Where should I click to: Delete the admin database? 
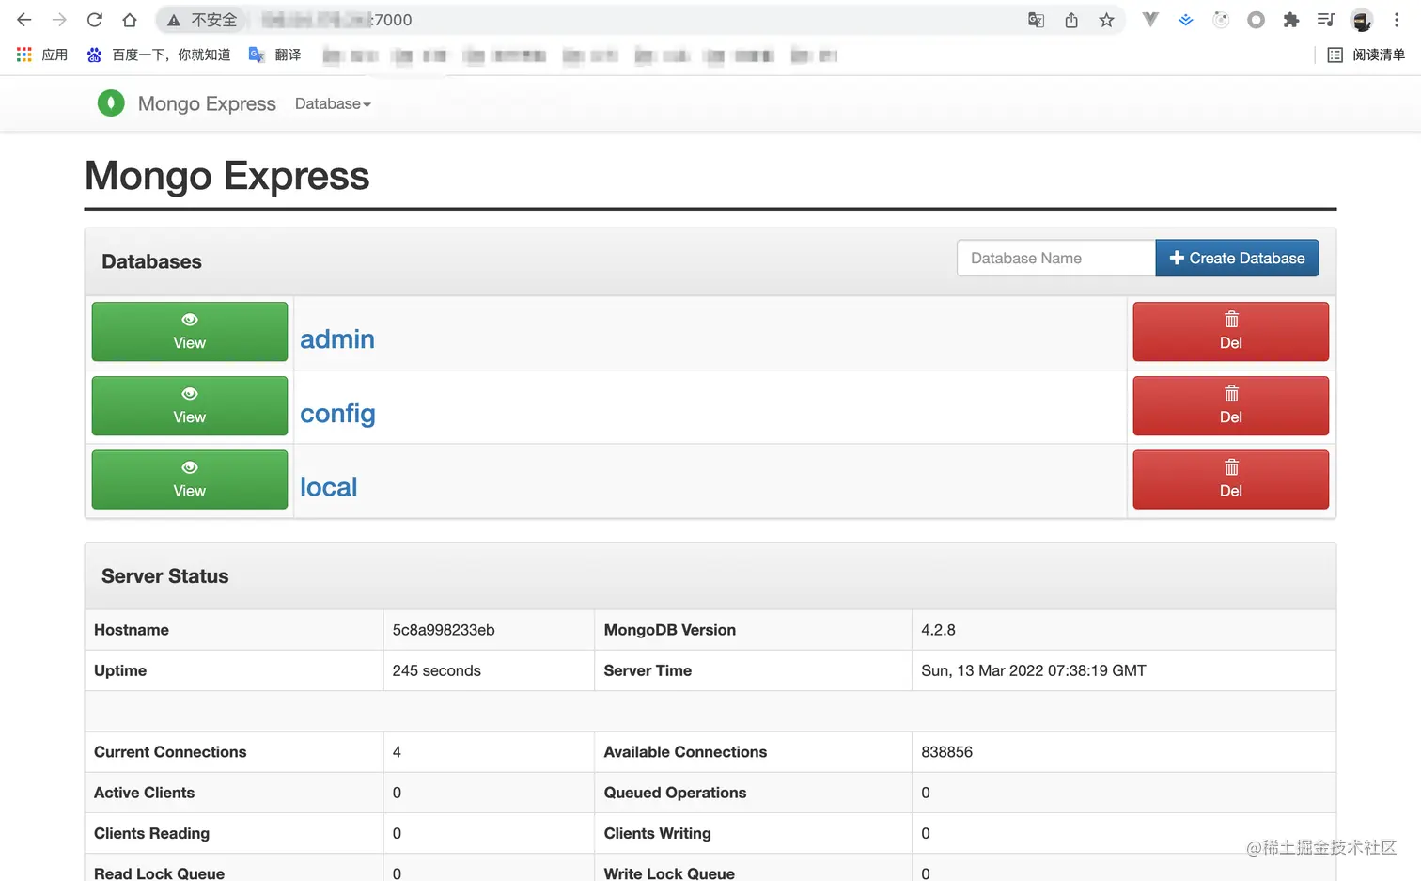pyautogui.click(x=1230, y=331)
